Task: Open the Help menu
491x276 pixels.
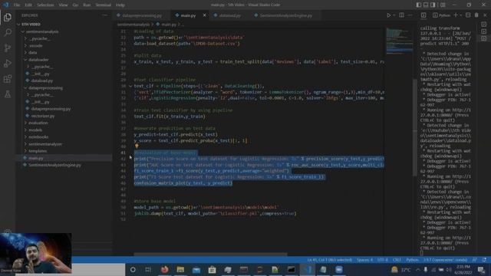Action: (x=120, y=5)
